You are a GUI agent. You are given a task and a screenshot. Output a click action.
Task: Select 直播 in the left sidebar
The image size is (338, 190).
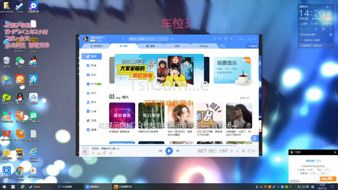click(x=91, y=130)
